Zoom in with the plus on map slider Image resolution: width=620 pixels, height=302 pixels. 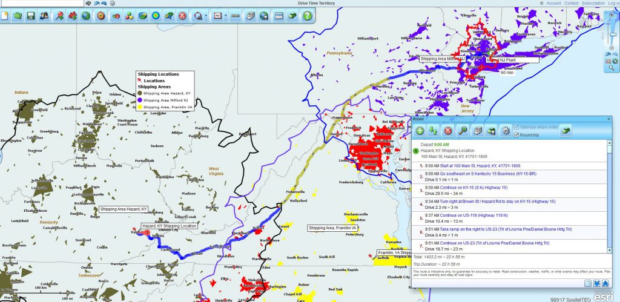coord(612,15)
